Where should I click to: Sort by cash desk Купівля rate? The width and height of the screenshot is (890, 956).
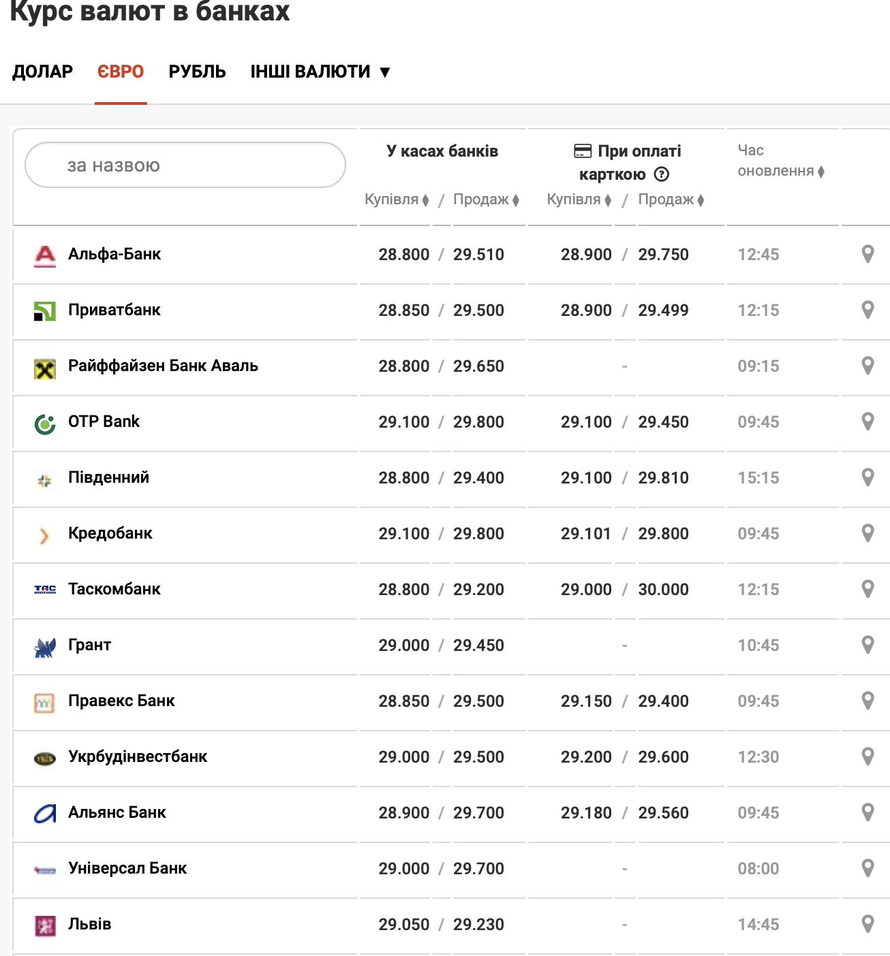[397, 200]
